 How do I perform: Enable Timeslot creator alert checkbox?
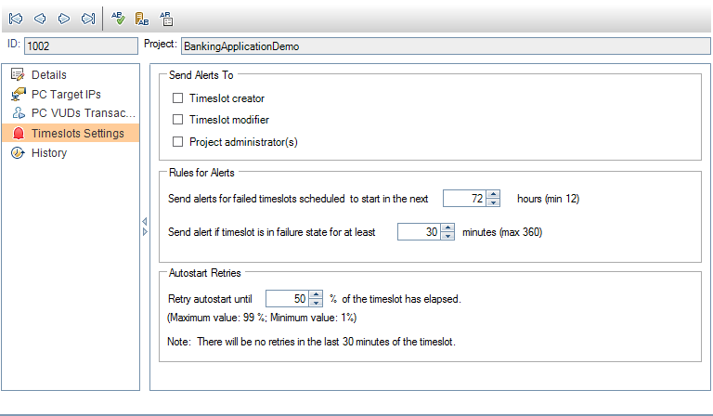(178, 97)
